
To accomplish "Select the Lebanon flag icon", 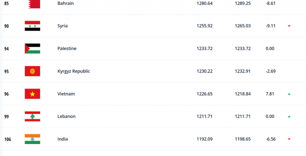I will point(32,116).
